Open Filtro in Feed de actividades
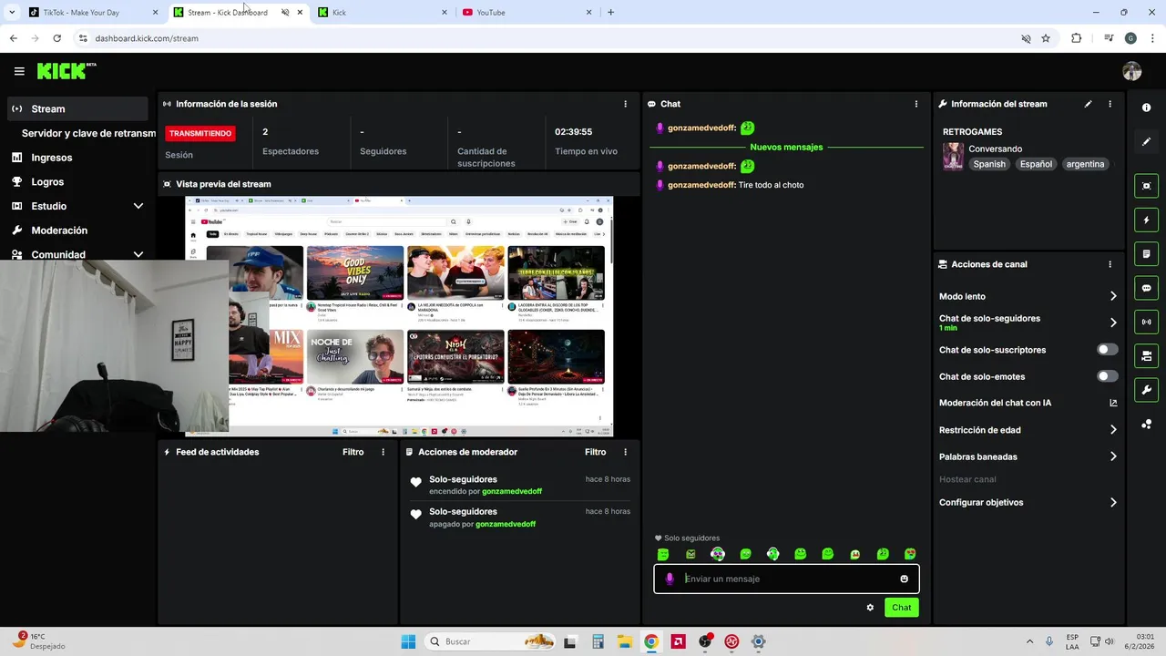Image resolution: width=1166 pixels, height=656 pixels. tap(353, 452)
